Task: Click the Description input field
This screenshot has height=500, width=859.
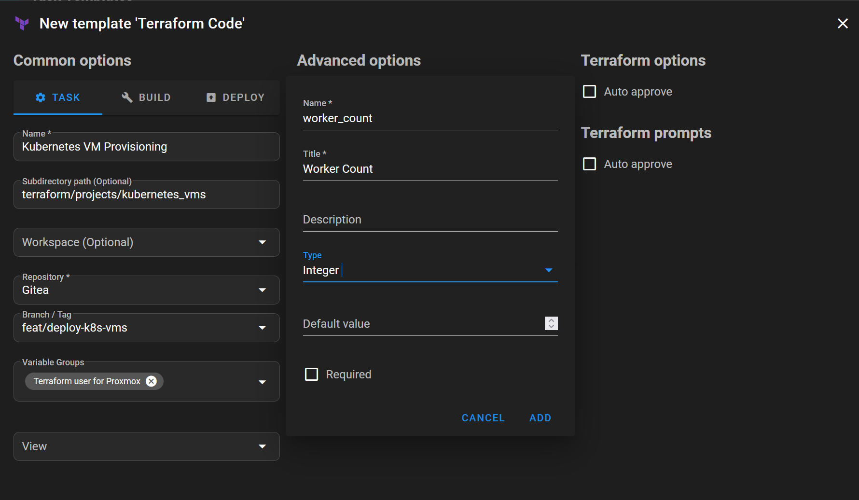Action: pyautogui.click(x=430, y=220)
